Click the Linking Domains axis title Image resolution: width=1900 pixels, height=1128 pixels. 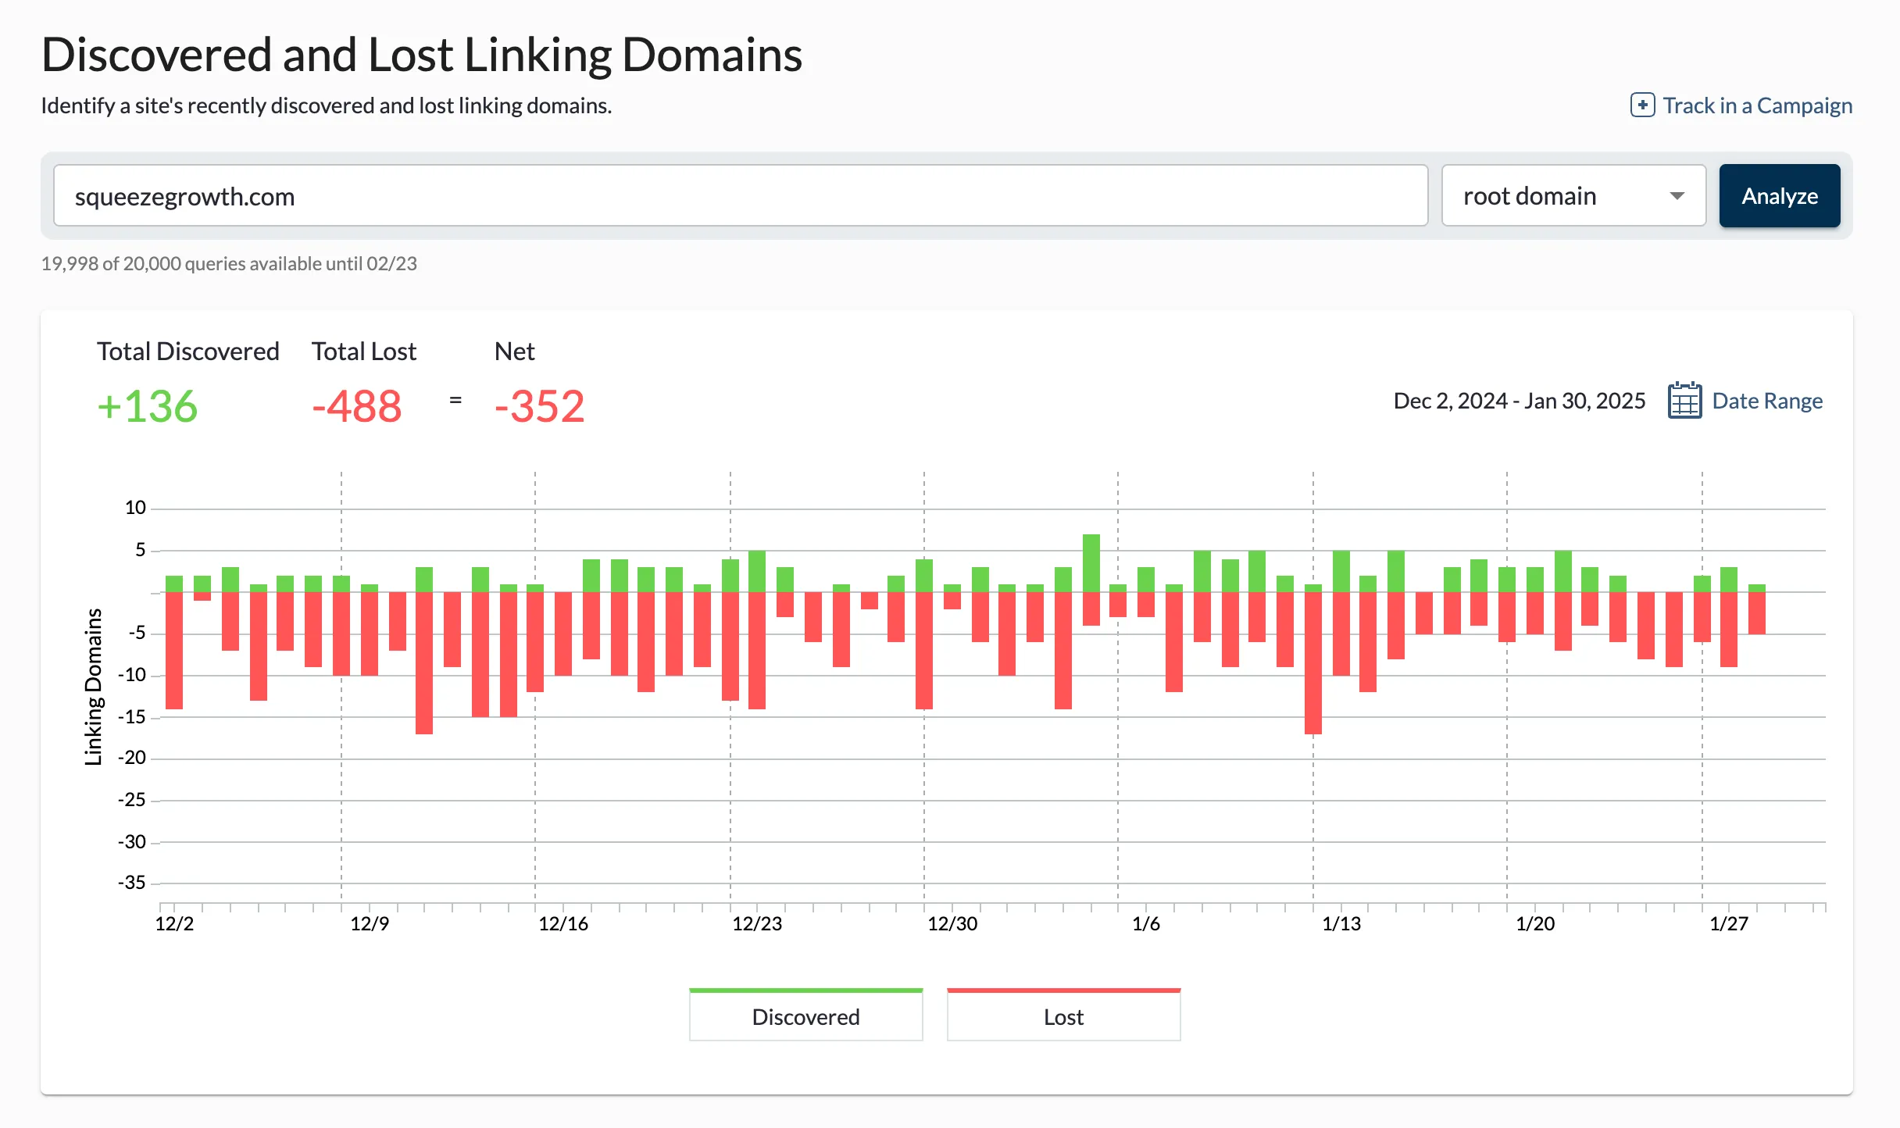click(x=94, y=687)
